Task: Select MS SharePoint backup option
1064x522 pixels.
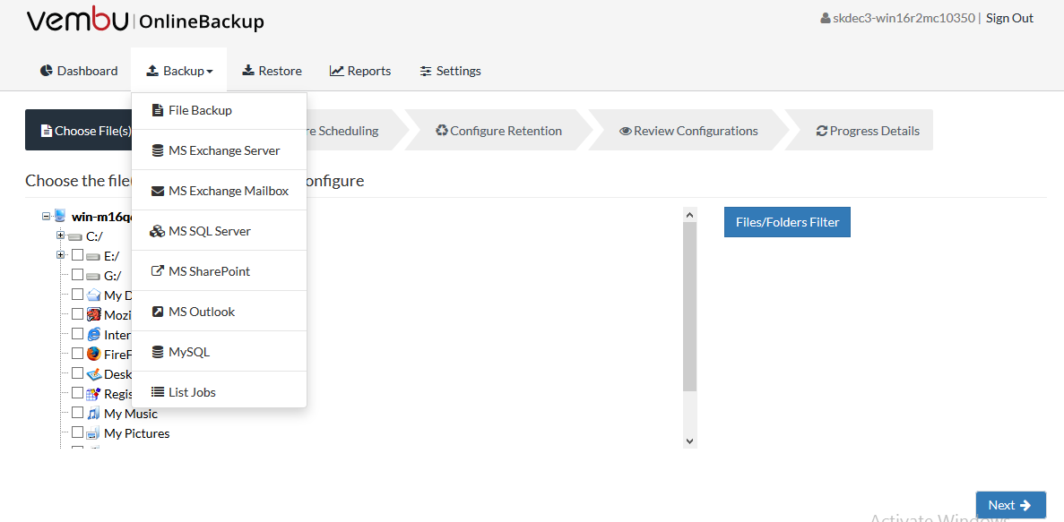Action: point(220,271)
